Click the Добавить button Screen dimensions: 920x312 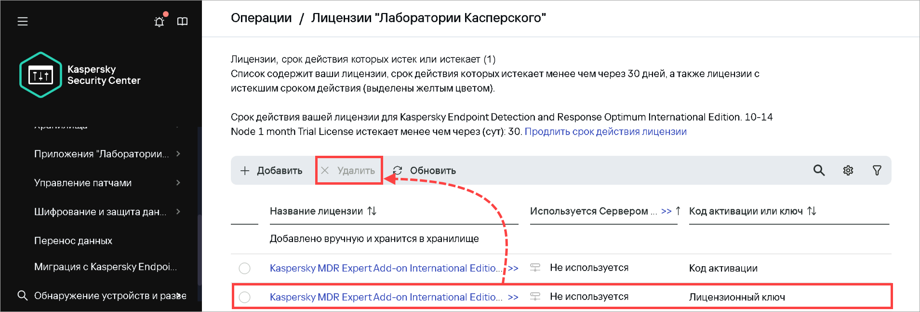(x=271, y=170)
